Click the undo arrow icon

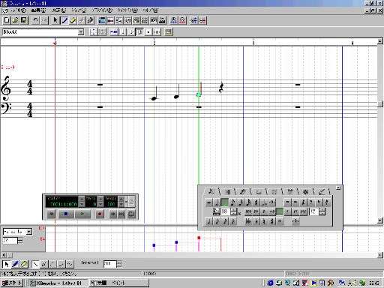click(35, 20)
